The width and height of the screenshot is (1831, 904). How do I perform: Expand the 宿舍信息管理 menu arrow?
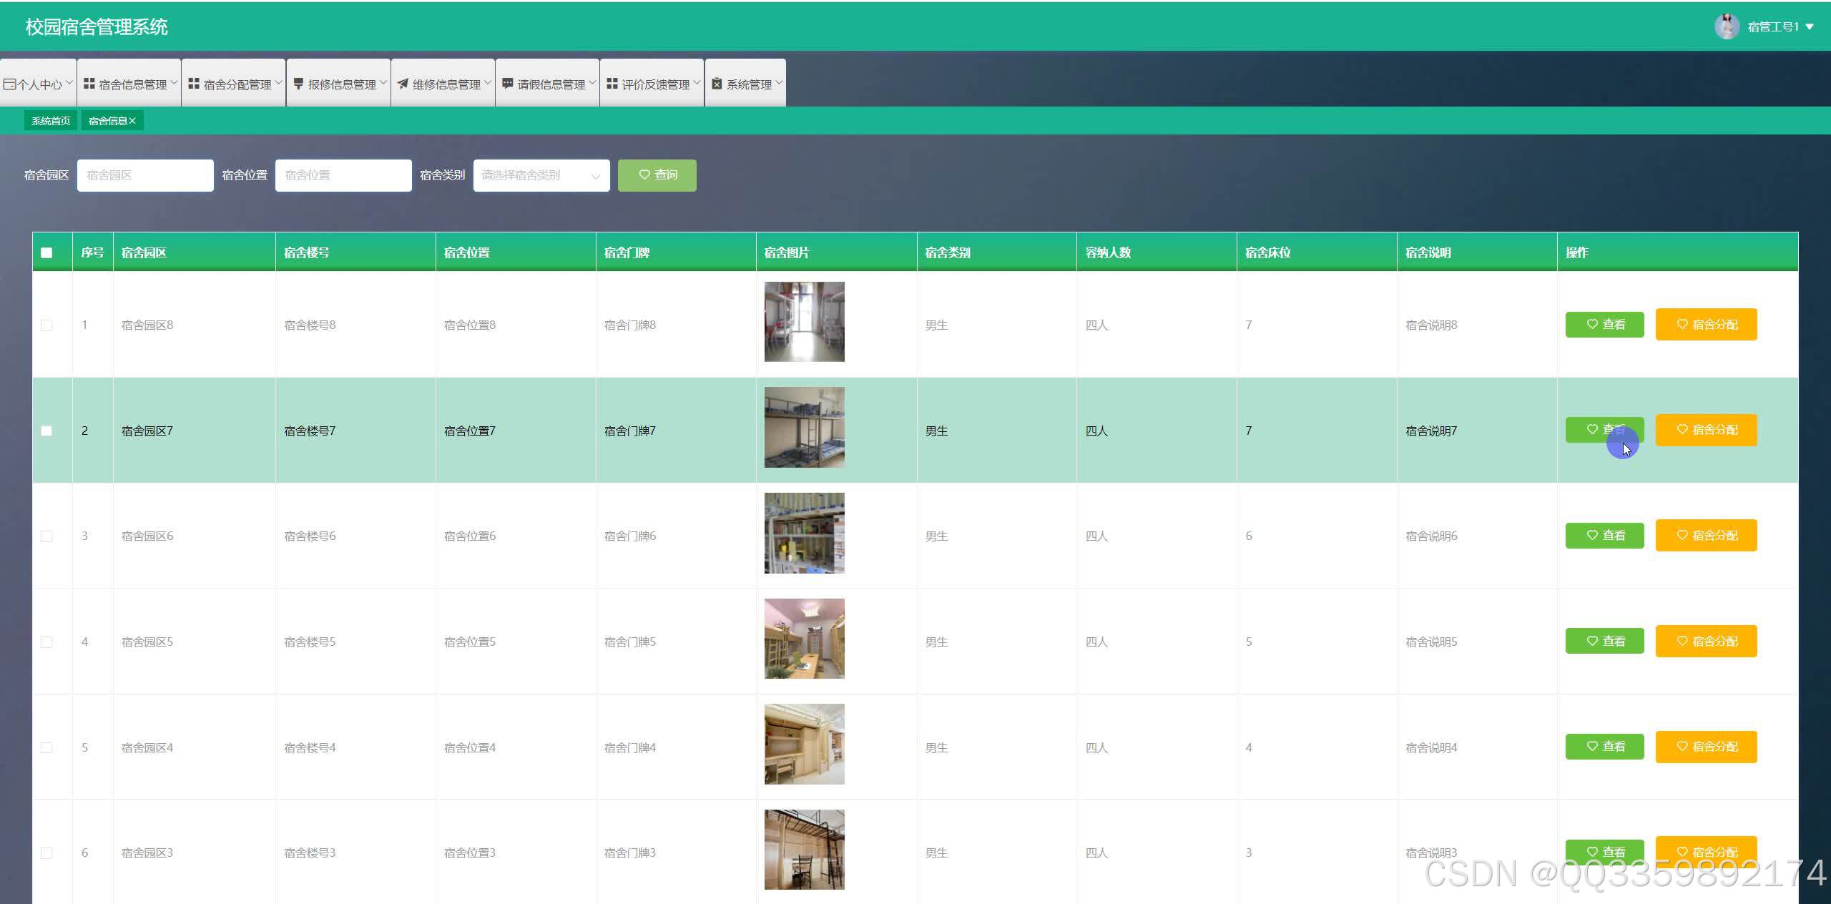click(174, 83)
